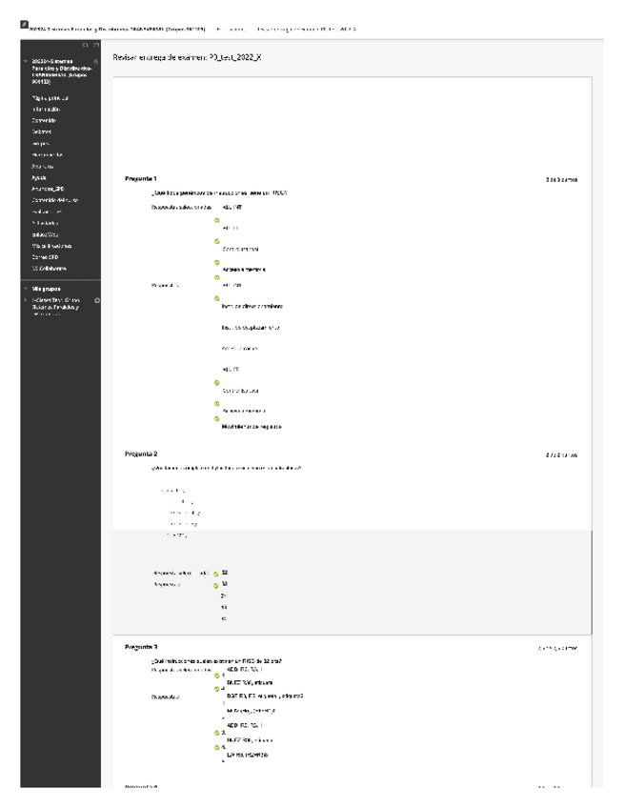Click the 'BGT R1, R2' instruction option in Pregunta 3

coord(265,697)
